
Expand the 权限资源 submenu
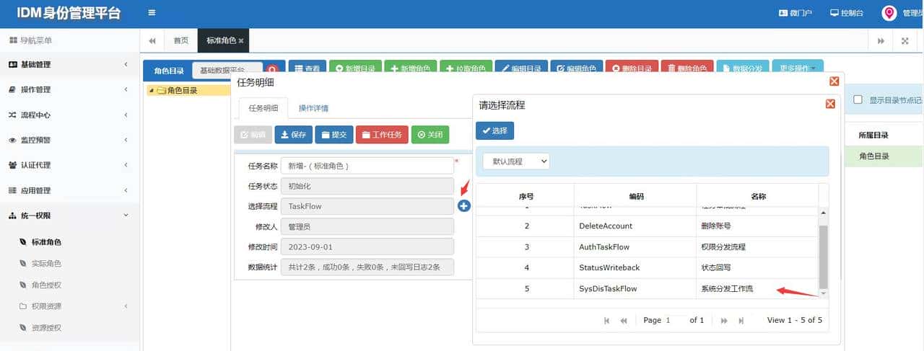70,306
